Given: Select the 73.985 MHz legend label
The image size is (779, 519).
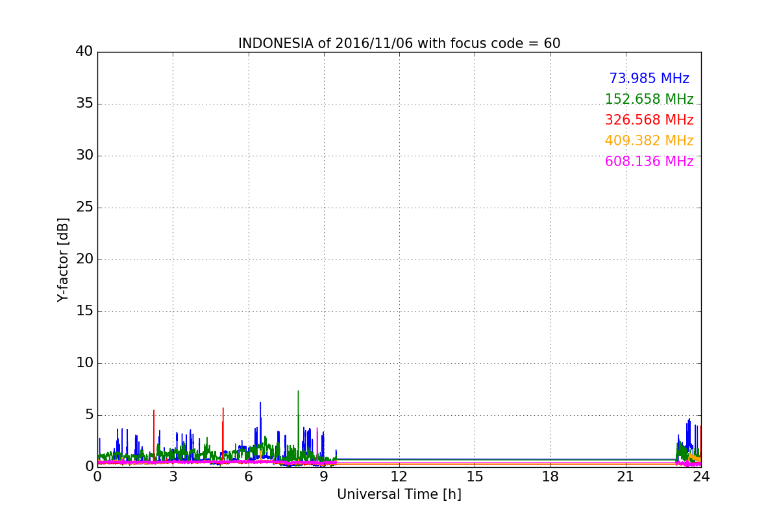Looking at the screenshot, I should pyautogui.click(x=649, y=78).
